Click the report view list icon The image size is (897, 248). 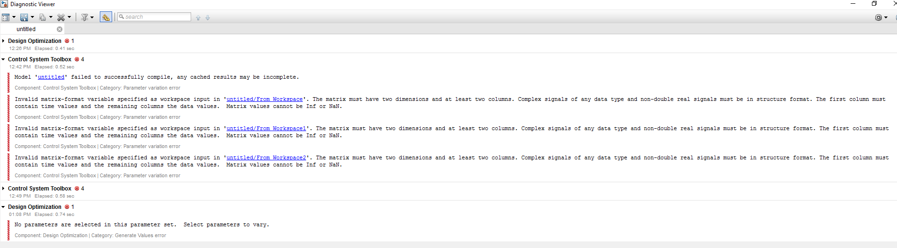[x=6, y=17]
